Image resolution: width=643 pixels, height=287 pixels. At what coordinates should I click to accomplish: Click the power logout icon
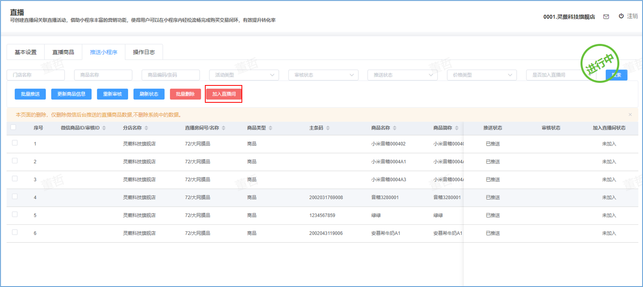pos(621,16)
